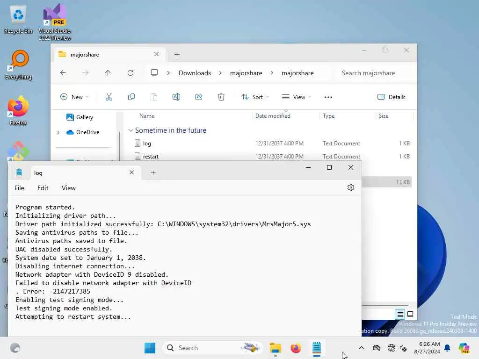
Task: Open See more (three dots) in Explorer
Action: point(328,97)
